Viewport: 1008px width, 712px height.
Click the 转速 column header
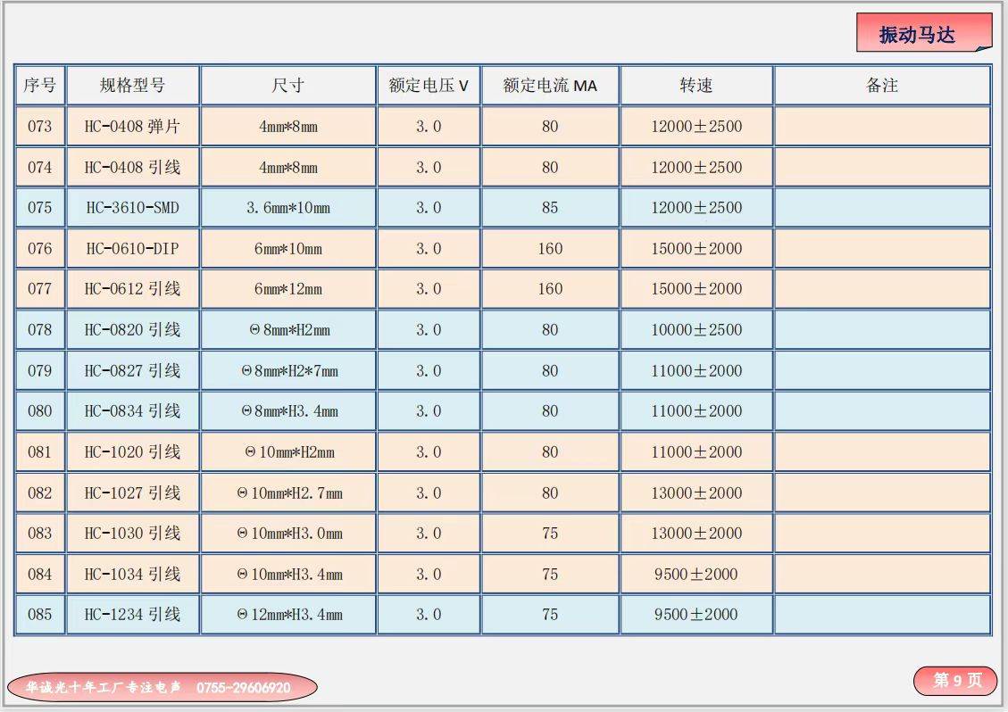click(x=696, y=86)
